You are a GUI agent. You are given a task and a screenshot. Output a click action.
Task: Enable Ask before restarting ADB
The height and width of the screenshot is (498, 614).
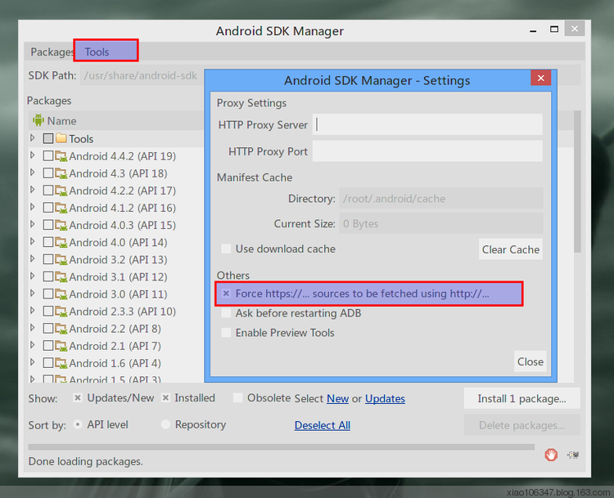click(x=226, y=313)
